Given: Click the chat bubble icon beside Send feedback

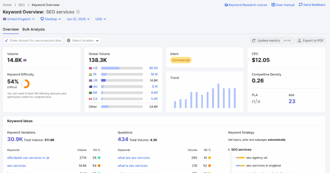Looking at the screenshot, I should point(301,5).
